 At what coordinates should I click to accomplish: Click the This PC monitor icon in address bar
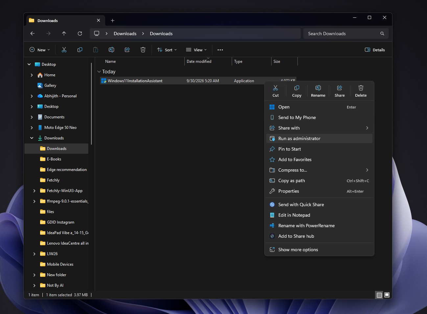(x=97, y=34)
